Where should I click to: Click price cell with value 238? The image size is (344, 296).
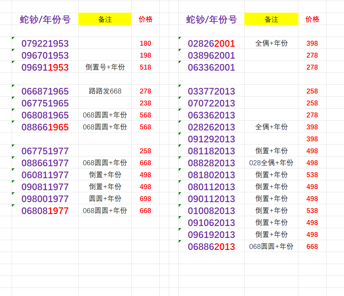[145, 103]
